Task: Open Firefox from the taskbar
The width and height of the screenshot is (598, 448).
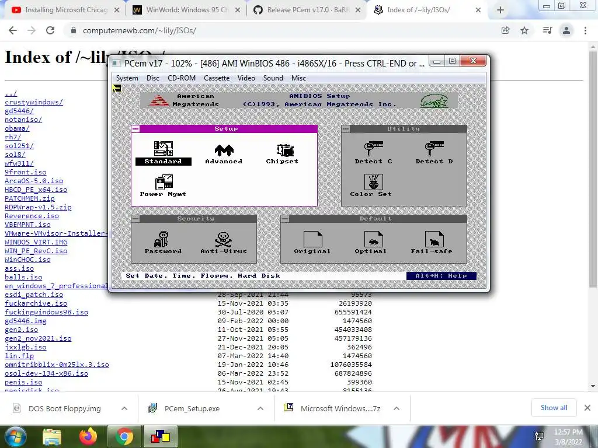Action: pos(88,436)
